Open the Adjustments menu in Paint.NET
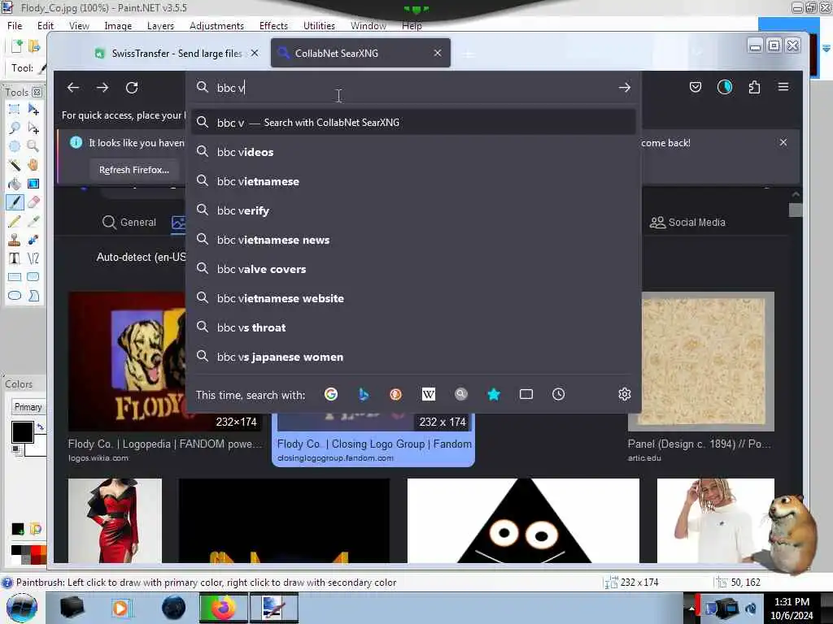 [216, 25]
